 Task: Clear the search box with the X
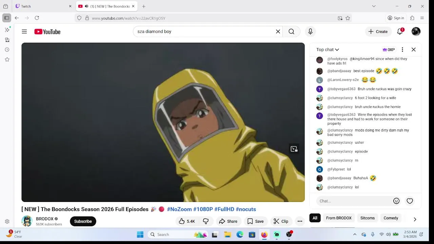(278, 32)
